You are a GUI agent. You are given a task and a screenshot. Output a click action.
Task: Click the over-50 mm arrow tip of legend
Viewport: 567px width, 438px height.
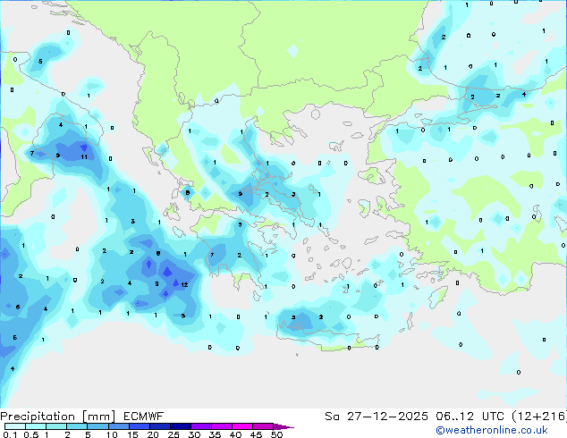tap(283, 426)
